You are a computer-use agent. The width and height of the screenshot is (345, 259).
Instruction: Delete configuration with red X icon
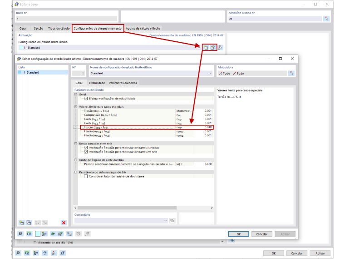click(64, 223)
